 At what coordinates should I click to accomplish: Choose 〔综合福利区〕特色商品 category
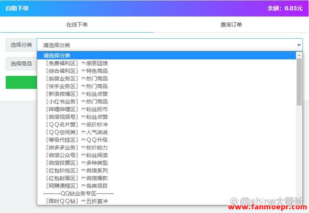166,71
